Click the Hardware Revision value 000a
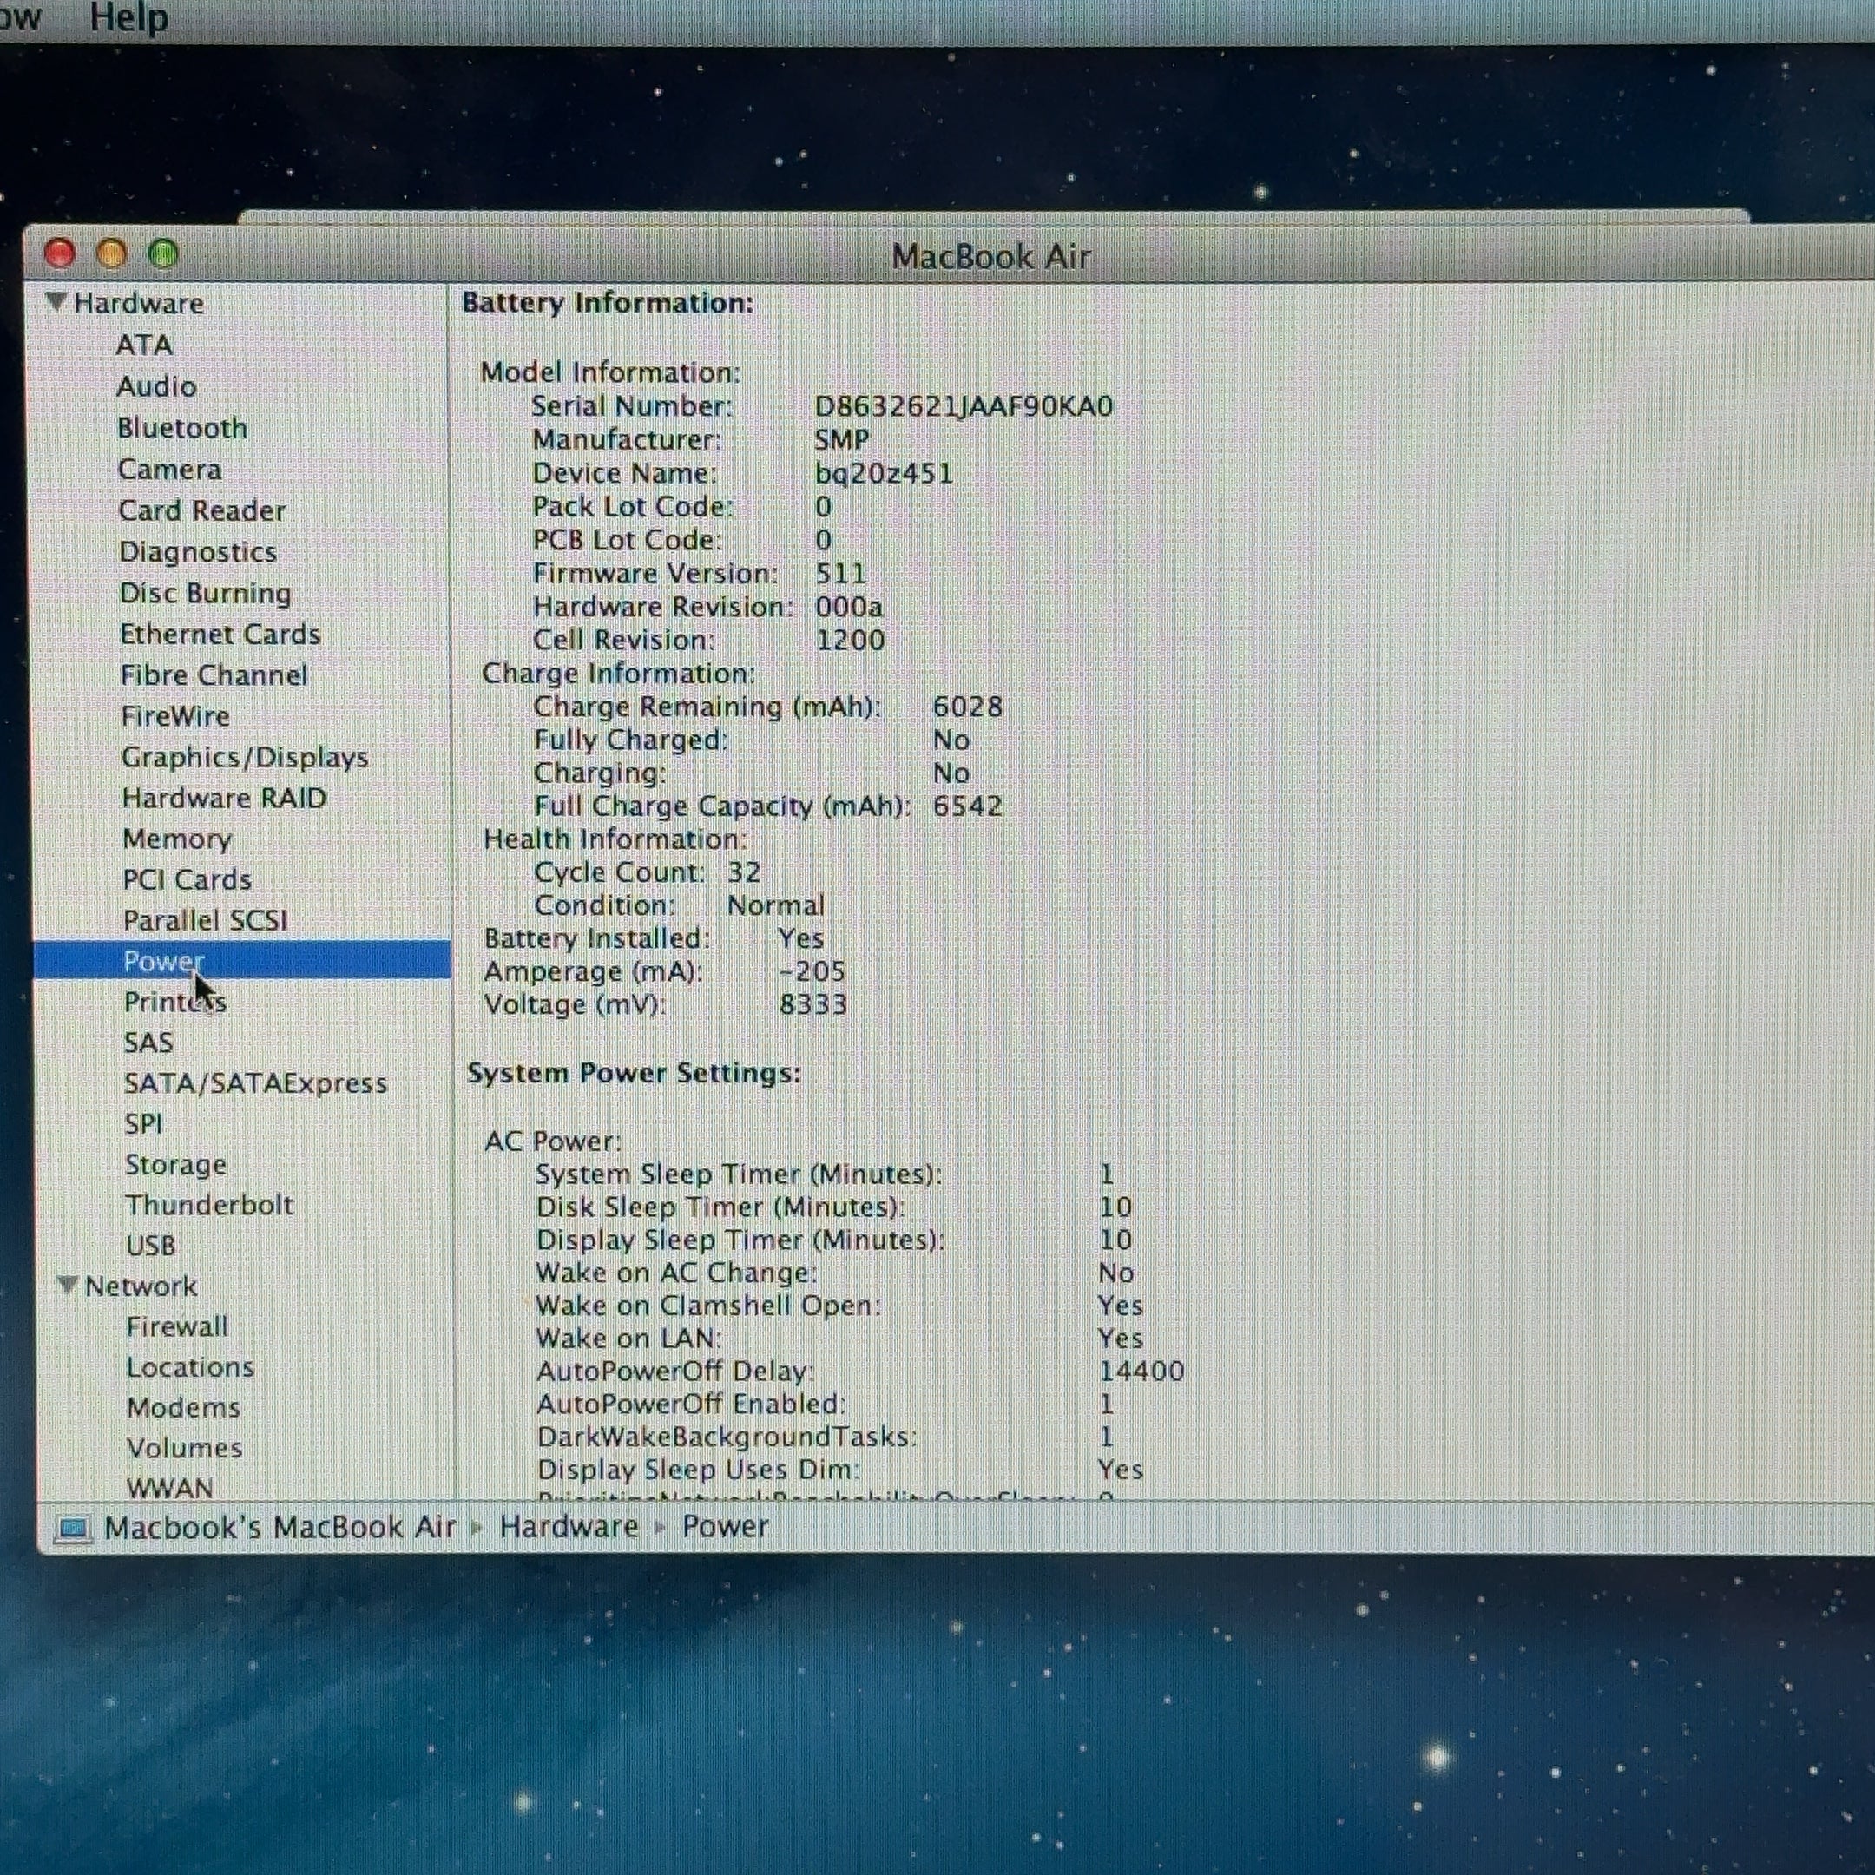 pyautogui.click(x=849, y=608)
